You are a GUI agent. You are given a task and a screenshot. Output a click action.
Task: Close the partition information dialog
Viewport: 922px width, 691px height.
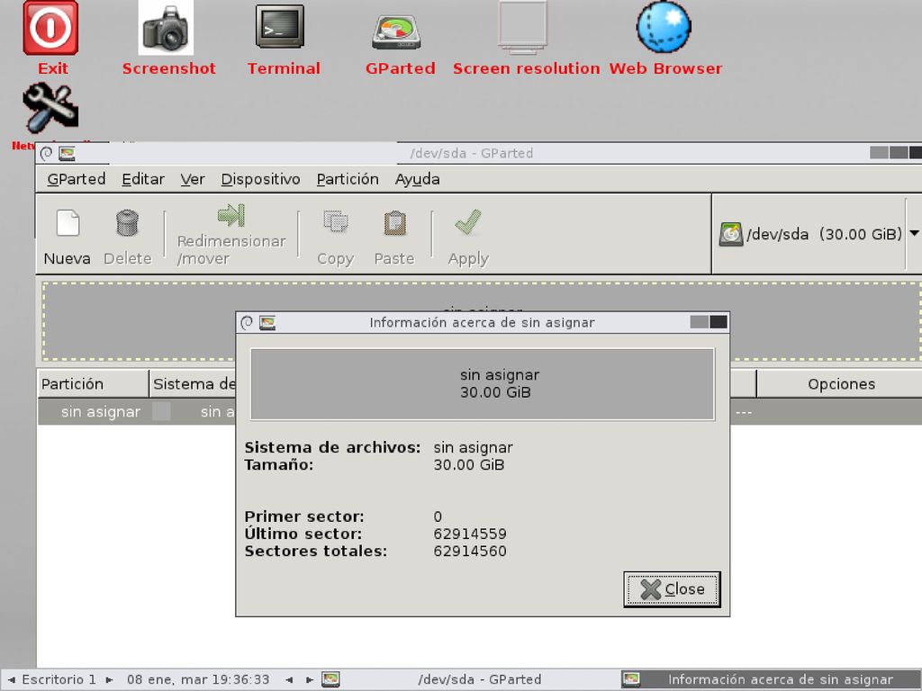(672, 588)
